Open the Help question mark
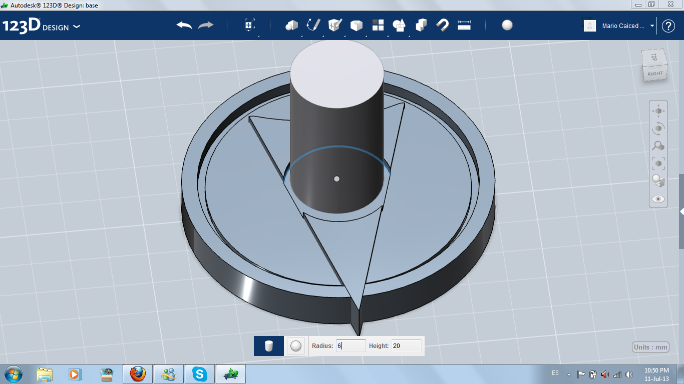This screenshot has height=384, width=684. click(668, 26)
